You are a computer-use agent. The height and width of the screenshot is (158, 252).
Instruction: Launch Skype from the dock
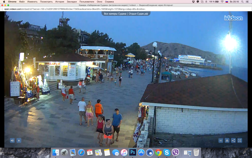tap(166, 152)
